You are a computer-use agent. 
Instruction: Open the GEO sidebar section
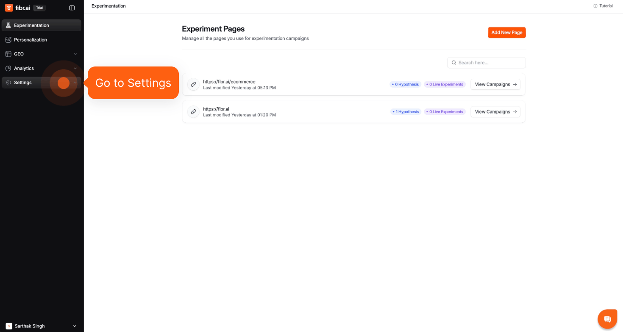tap(42, 54)
